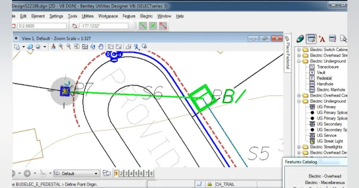Open the Utilities menu
This screenshot has height=188, width=359.
point(88,16)
